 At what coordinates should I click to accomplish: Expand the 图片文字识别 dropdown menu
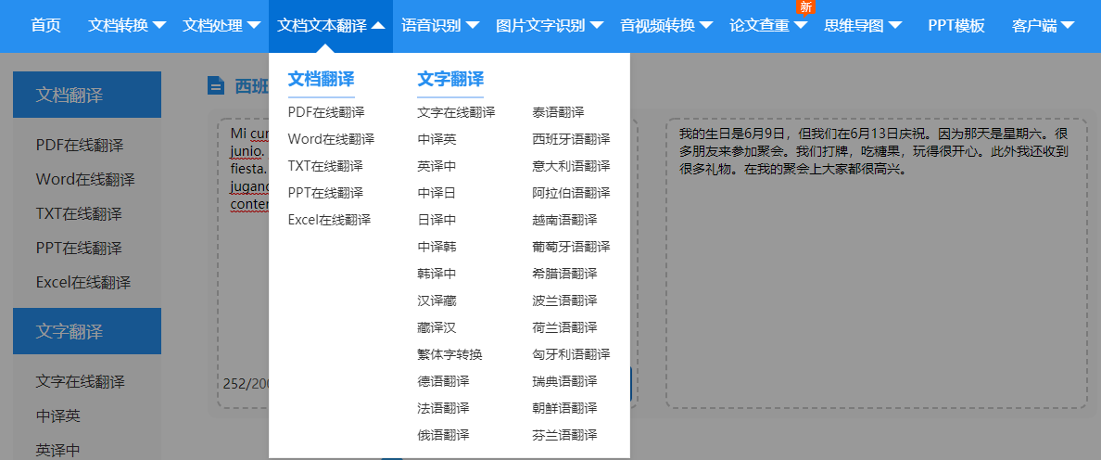[550, 26]
